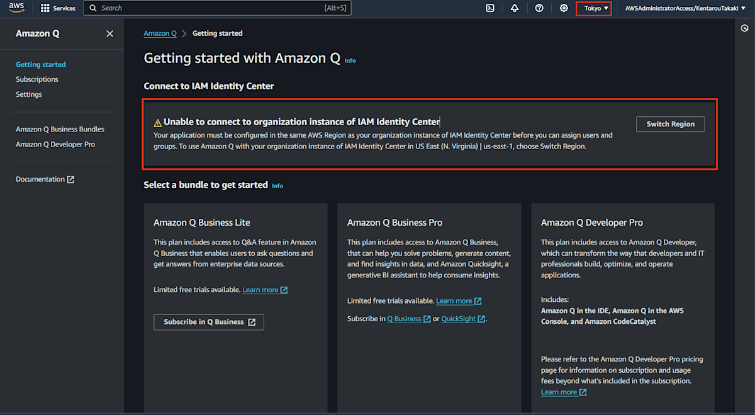Click the warning triangle icon in alert
Viewport: 755px width, 415px height.
[x=158, y=123]
